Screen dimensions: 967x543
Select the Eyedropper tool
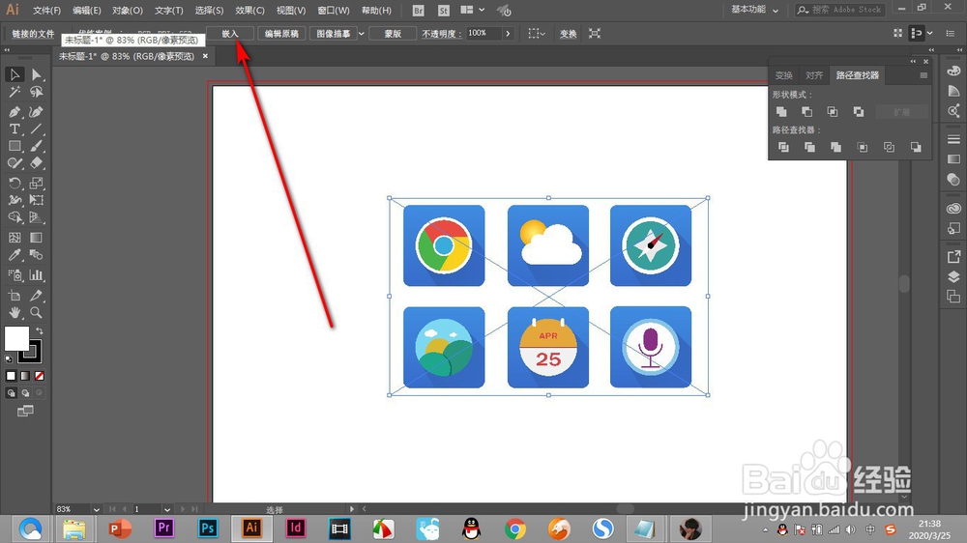15,254
